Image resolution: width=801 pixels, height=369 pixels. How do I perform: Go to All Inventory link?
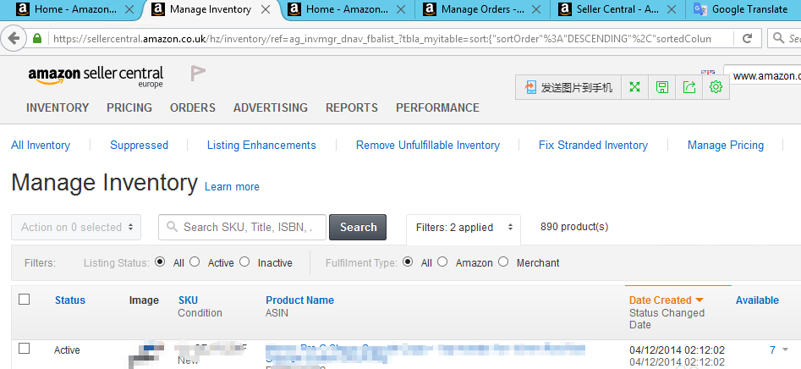click(41, 146)
